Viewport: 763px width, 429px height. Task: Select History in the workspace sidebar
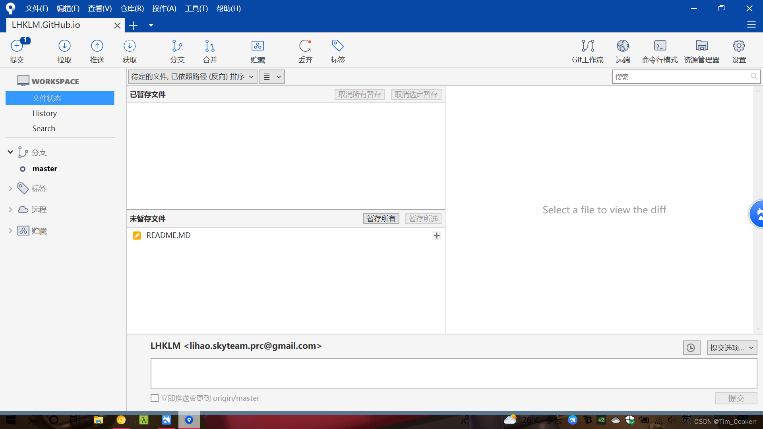pos(45,113)
